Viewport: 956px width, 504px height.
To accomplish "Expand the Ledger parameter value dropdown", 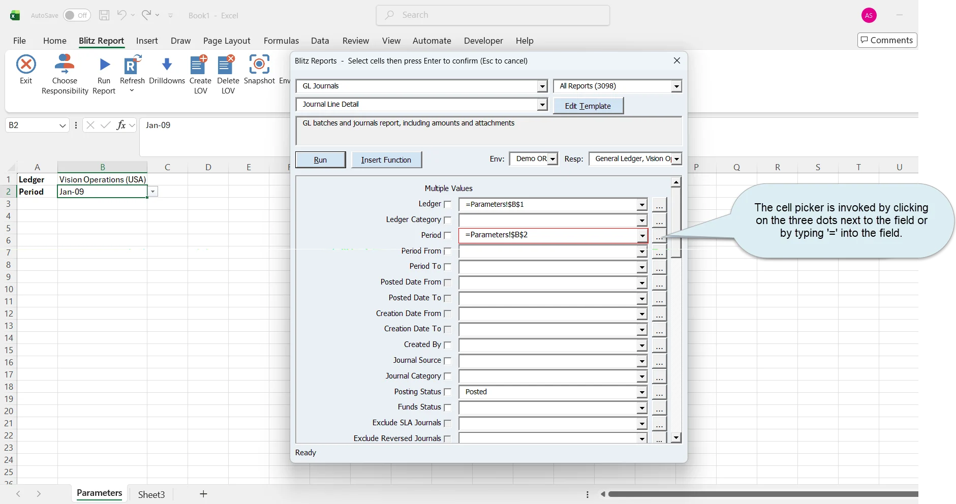I will (x=642, y=205).
